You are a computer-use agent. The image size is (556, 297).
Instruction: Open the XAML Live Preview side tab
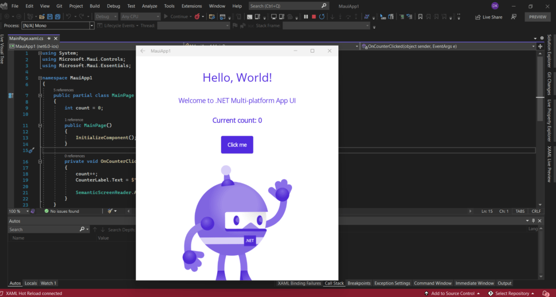point(549,164)
